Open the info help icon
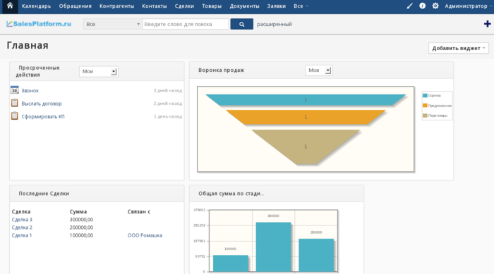The width and height of the screenshot is (494, 274). point(423,6)
